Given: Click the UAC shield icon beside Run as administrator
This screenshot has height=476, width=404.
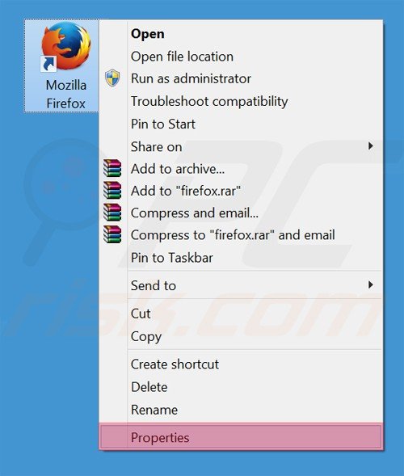Looking at the screenshot, I should pos(112,78).
